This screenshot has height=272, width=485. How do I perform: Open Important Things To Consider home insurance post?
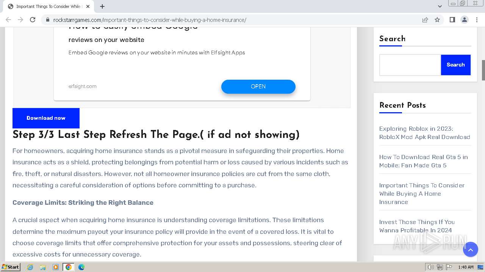pos(422,193)
